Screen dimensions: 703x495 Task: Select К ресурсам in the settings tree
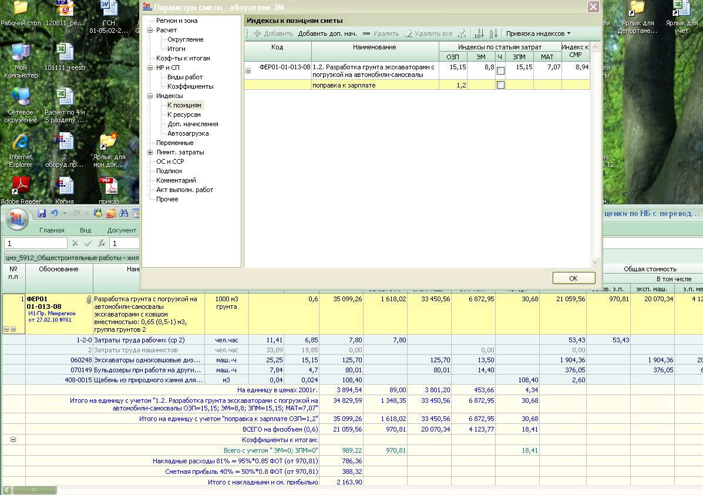[184, 115]
